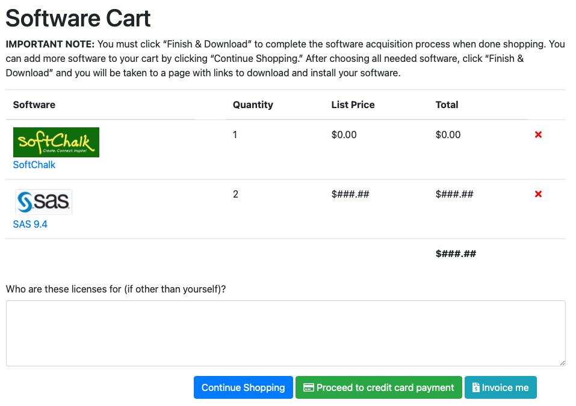Click the bold cart grand total amount
Screen dimensions: 576x406
456,253
